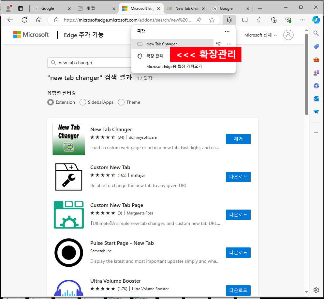Toggle the Extensions puzzle icon in toolbar
The height and width of the screenshot is (299, 324).
click(229, 20)
